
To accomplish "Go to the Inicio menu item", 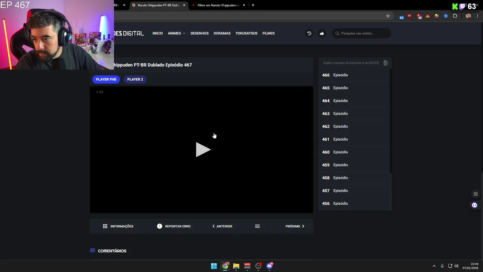I will coord(158,33).
